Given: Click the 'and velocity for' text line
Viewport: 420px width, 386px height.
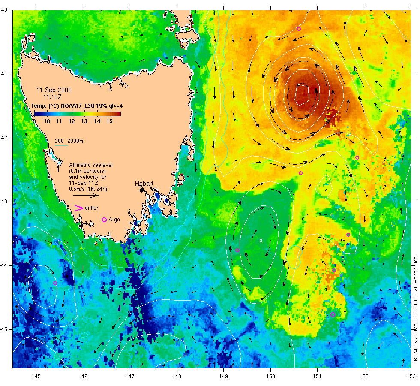Looking at the screenshot, I should click(x=87, y=177).
